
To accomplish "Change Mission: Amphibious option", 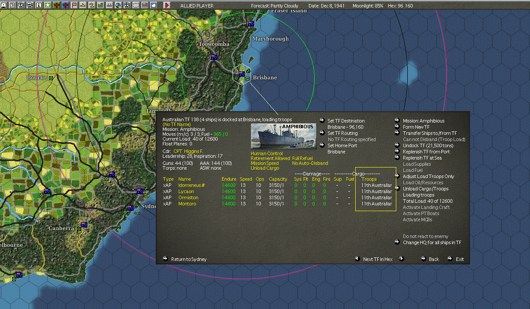I will click(x=423, y=121).
